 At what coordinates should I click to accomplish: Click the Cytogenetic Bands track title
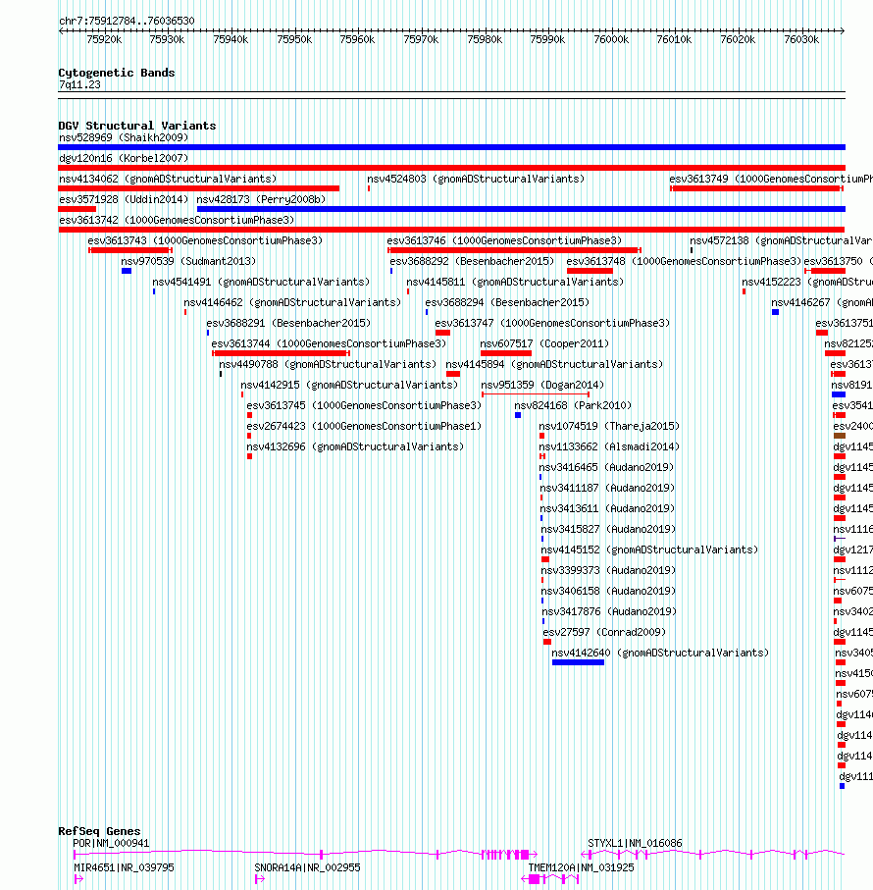point(117,73)
